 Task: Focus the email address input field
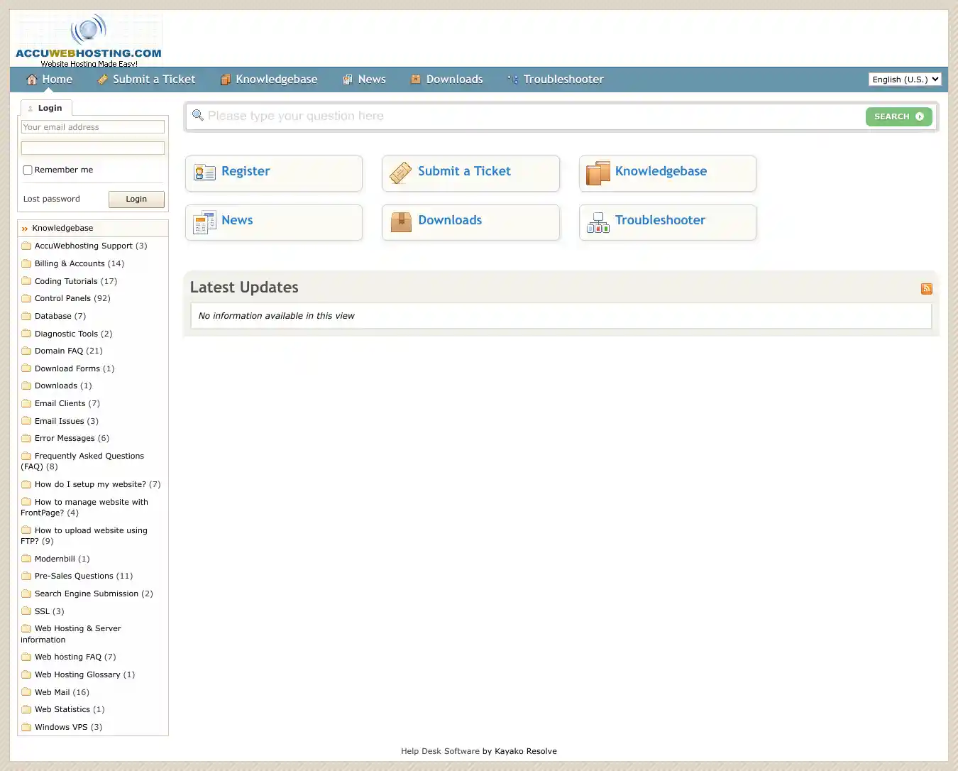(93, 127)
